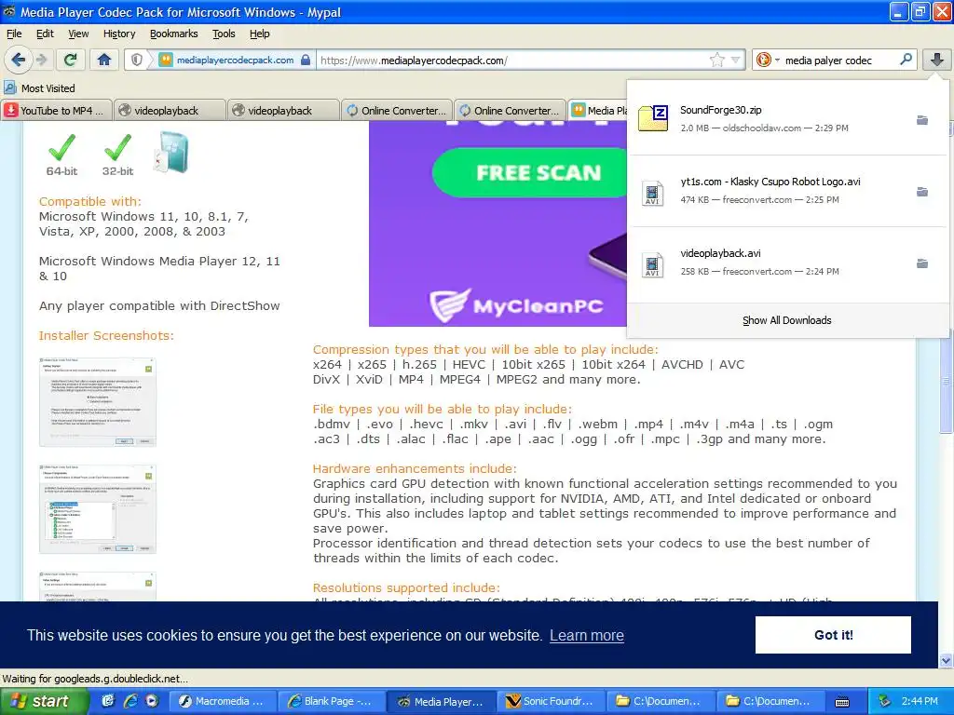This screenshot has height=715, width=954.
Task: Click the site identity padlock icon
Action: 306,61
